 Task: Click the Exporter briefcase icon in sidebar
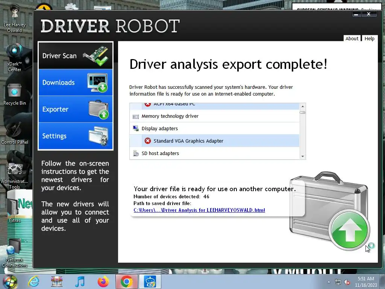pyautogui.click(x=99, y=110)
